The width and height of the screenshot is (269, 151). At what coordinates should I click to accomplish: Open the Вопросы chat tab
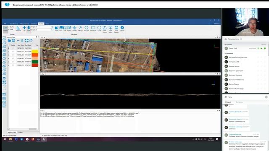(x=239, y=102)
